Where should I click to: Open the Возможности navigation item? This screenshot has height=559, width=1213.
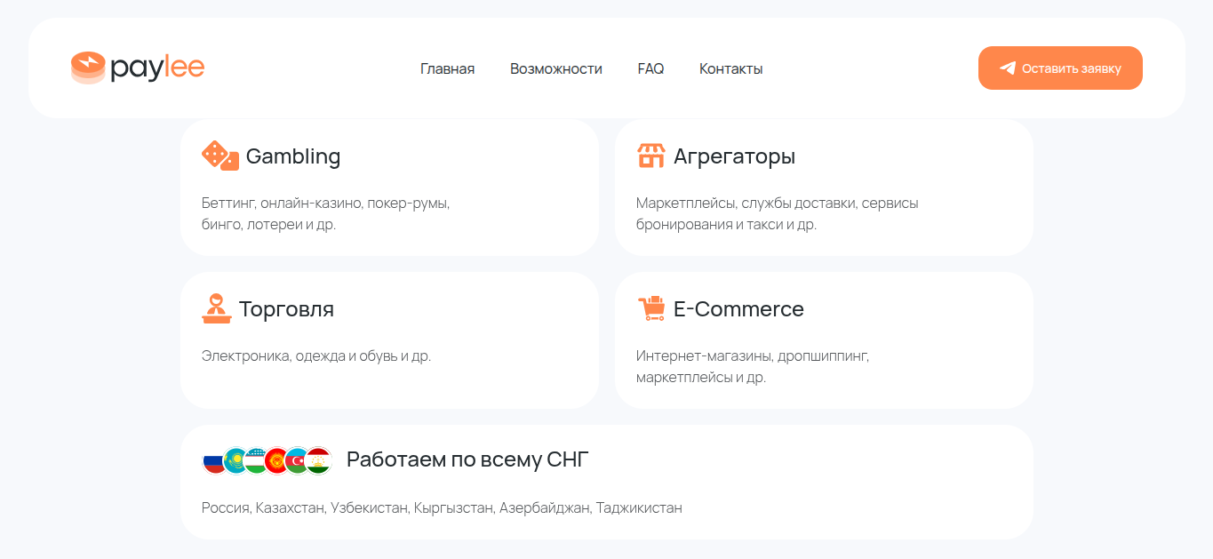pos(555,68)
